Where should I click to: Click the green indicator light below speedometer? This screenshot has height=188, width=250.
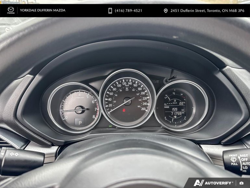(x=111, y=126)
